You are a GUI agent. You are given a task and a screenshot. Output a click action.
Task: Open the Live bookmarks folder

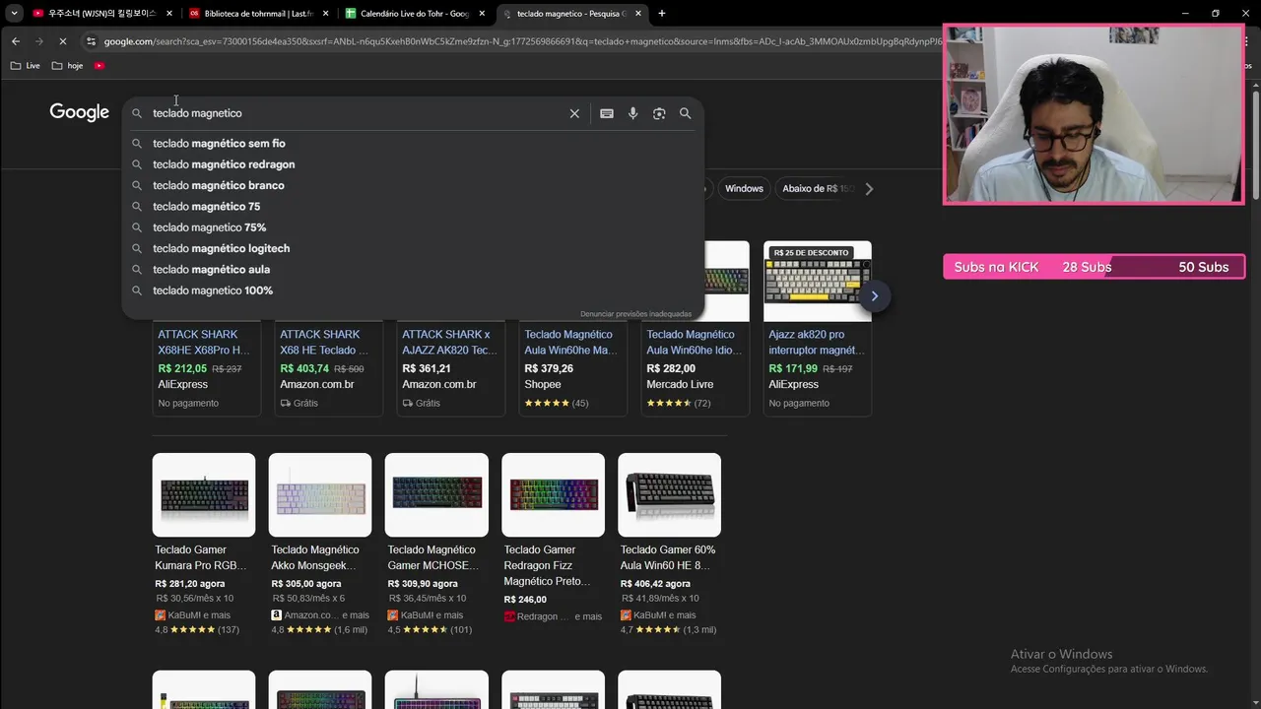(26, 65)
